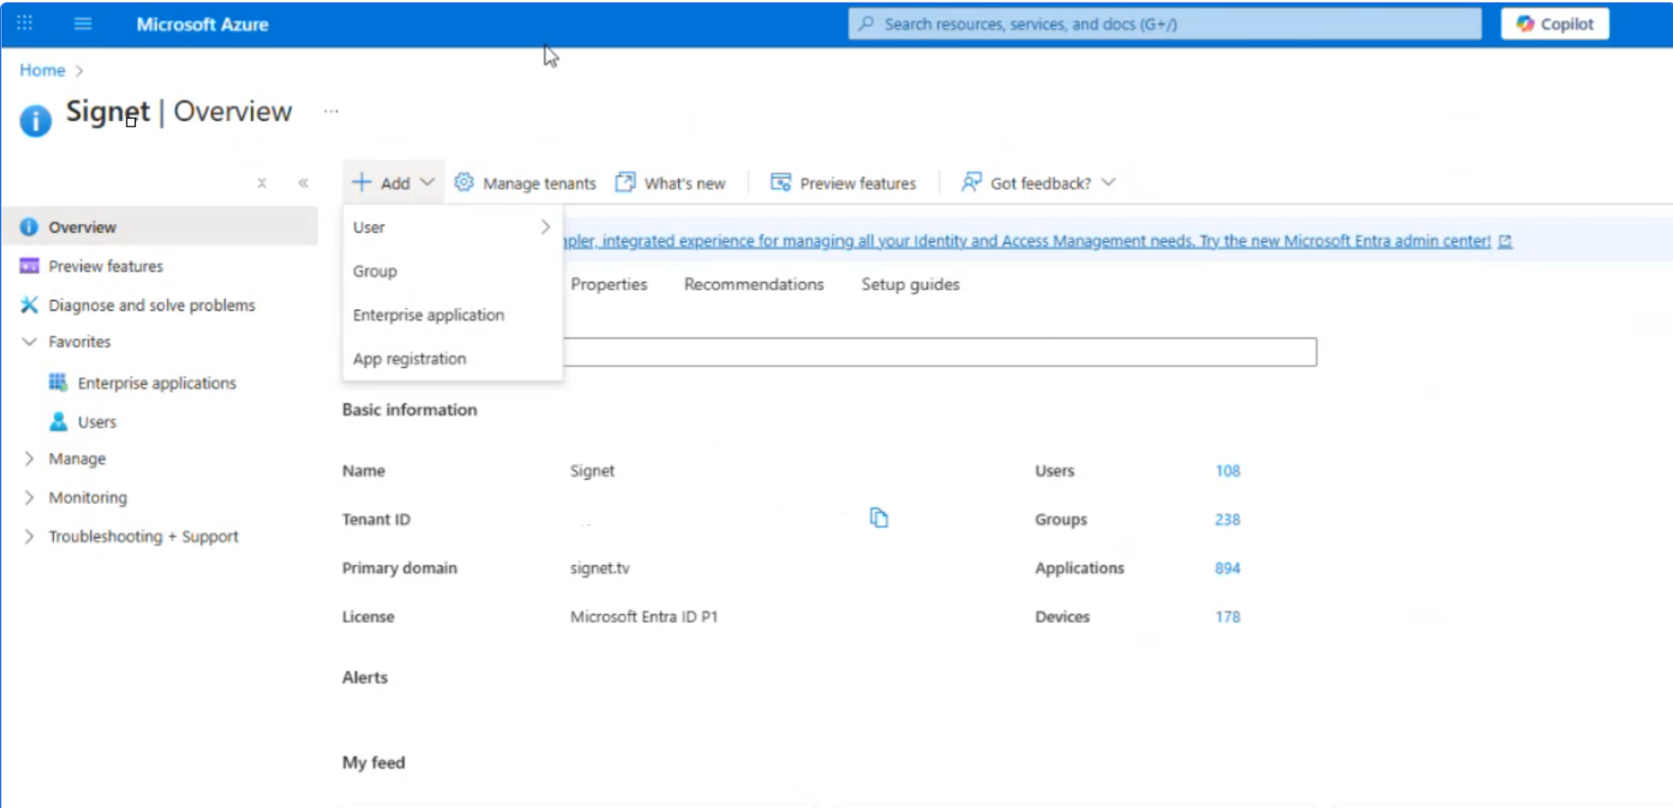Expand the Manage section chevron
Viewport: 1673px width, 808px height.
point(29,458)
